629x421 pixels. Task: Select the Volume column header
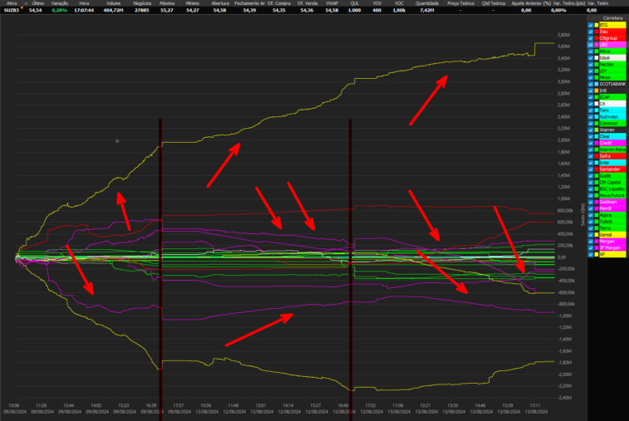(114, 2)
